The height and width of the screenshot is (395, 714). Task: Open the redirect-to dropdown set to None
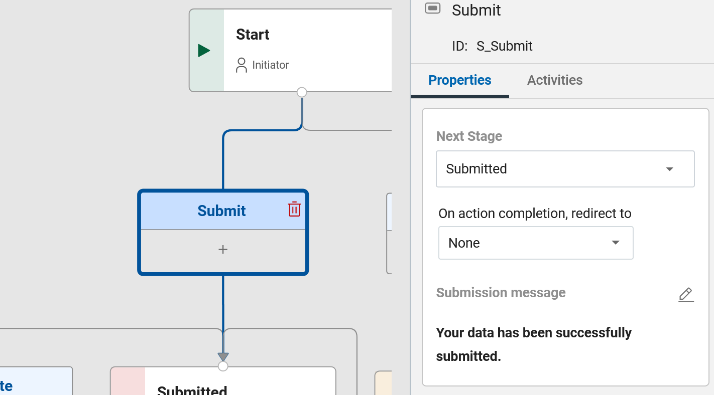click(536, 243)
